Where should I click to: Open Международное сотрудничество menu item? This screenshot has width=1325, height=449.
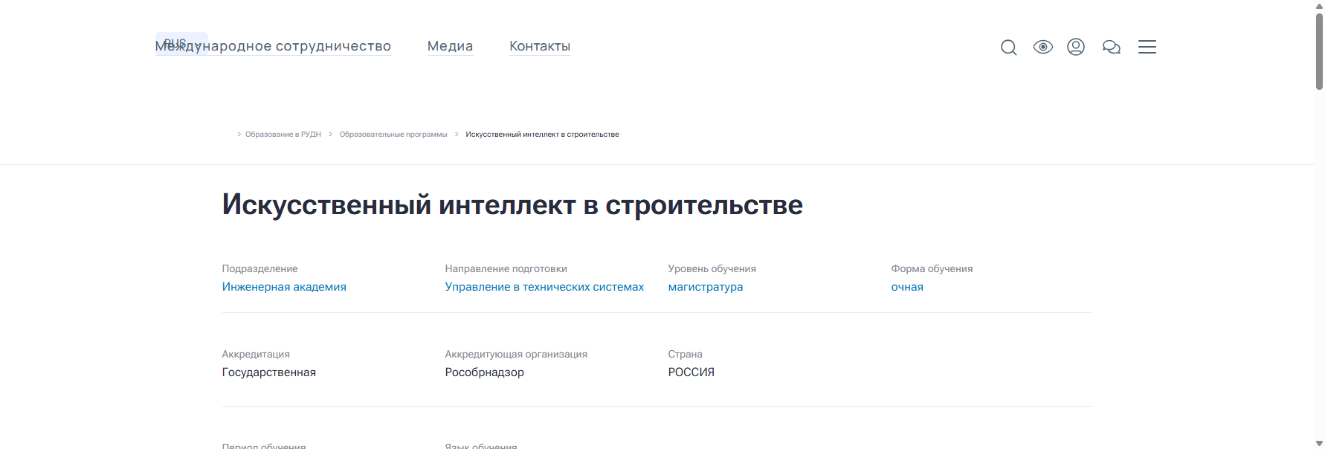[x=273, y=46]
